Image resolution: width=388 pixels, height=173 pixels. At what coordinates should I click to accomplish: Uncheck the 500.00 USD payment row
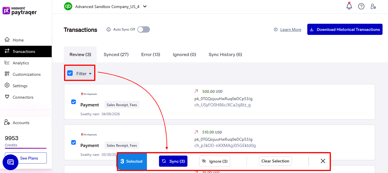pos(74,102)
